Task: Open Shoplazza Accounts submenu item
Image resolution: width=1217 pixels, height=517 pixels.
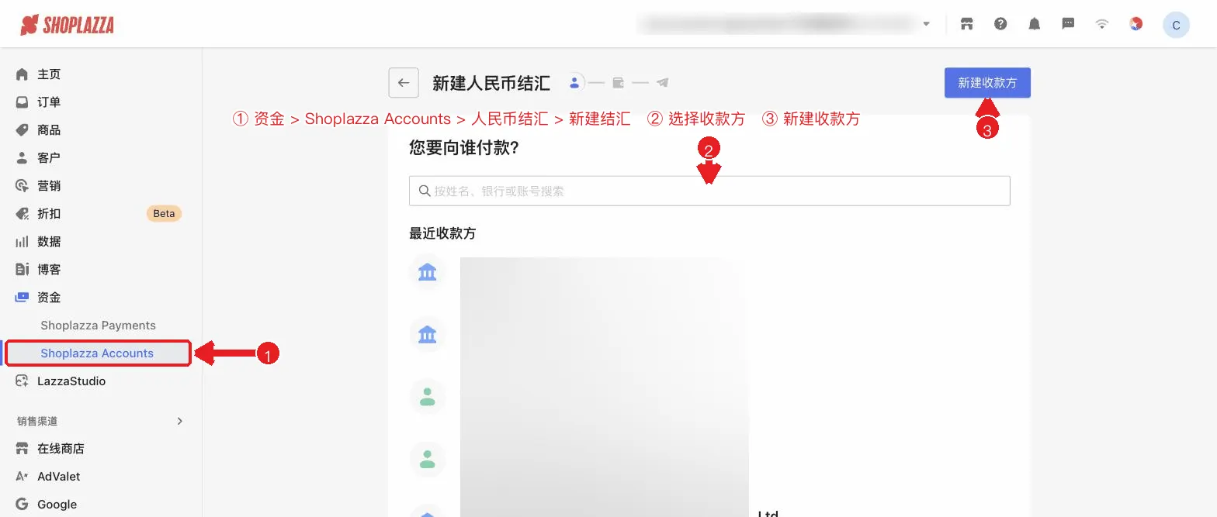Action: (98, 353)
